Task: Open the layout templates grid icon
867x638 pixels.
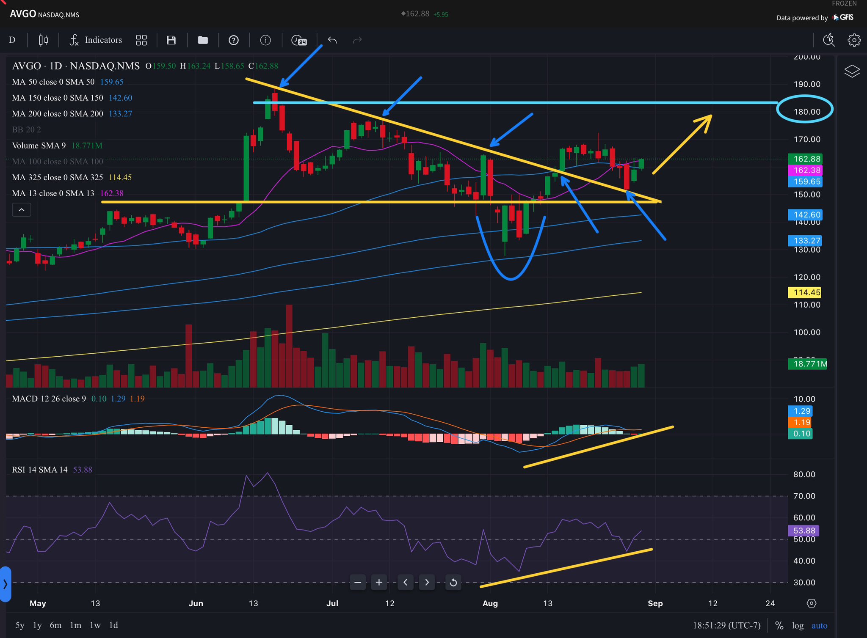Action: pyautogui.click(x=141, y=40)
